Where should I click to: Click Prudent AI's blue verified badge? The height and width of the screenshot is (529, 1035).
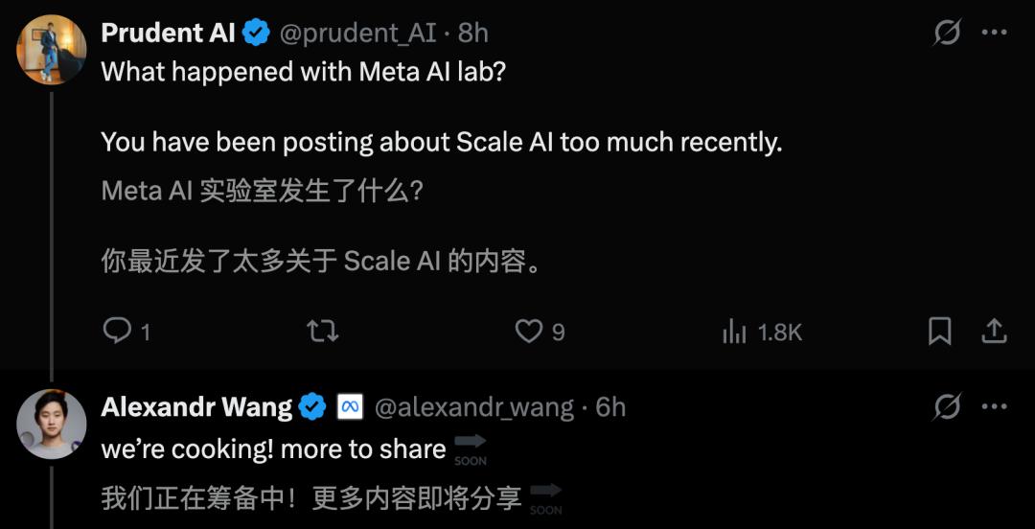[x=255, y=34]
